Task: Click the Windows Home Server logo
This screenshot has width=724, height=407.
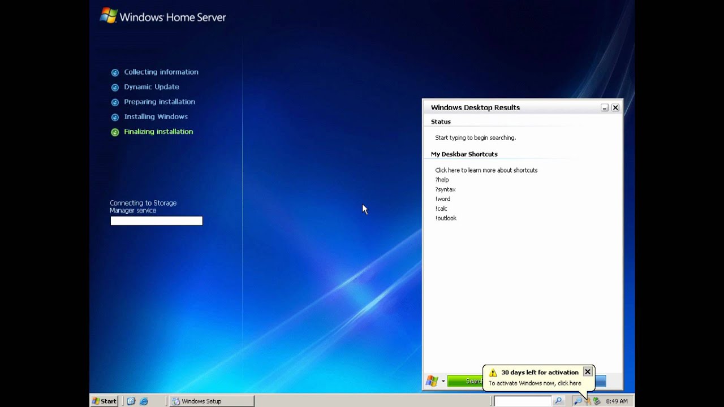Action: pos(162,16)
